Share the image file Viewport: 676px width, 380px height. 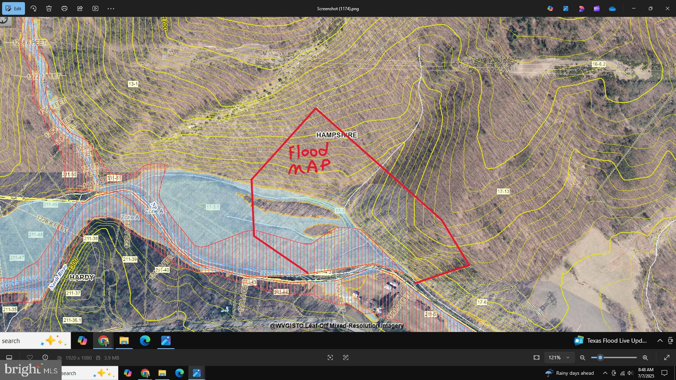pyautogui.click(x=80, y=8)
